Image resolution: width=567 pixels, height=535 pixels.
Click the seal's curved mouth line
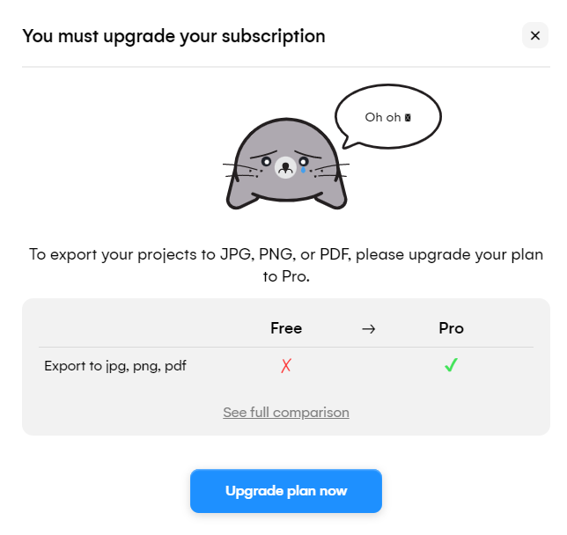pos(286,197)
